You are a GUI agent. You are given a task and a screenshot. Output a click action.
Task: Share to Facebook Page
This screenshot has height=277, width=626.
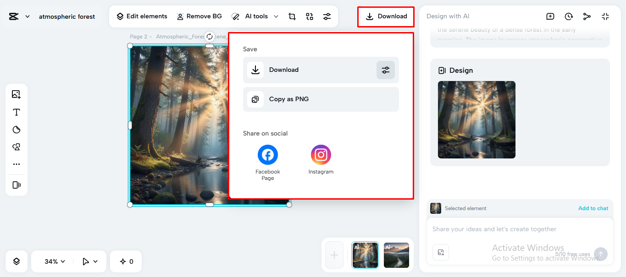coord(268,163)
